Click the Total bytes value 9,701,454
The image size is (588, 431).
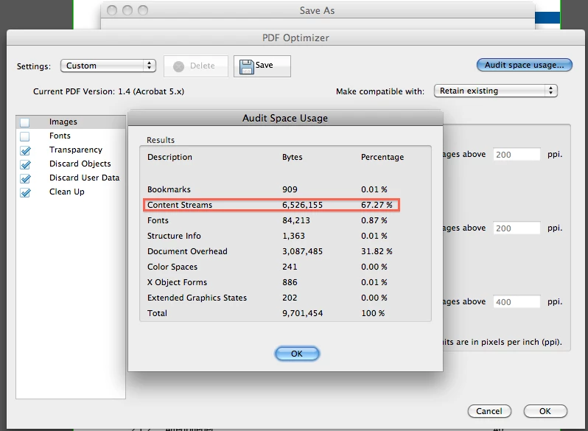click(x=302, y=313)
